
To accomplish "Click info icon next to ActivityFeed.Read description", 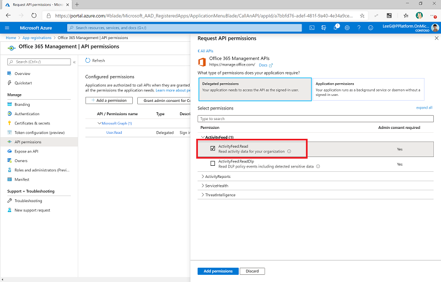I will (x=289, y=151).
